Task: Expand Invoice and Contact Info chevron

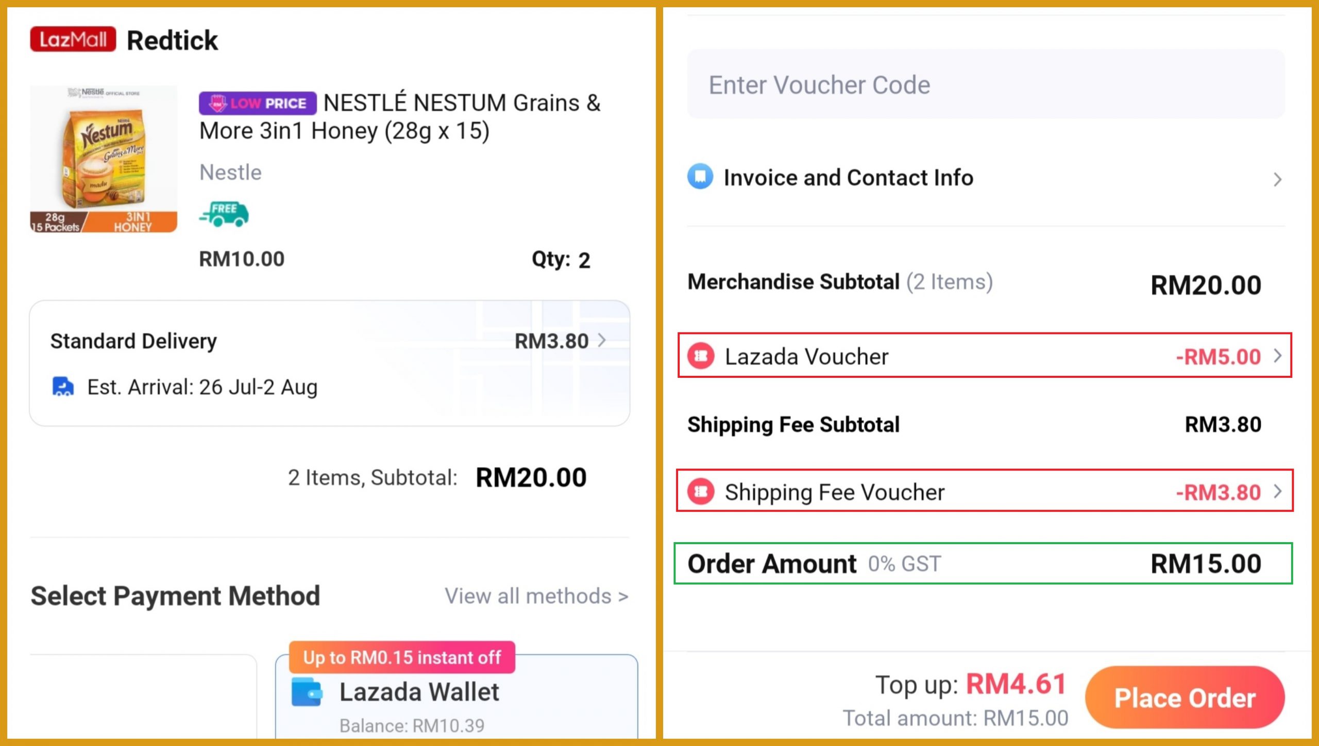Action: click(x=1277, y=179)
